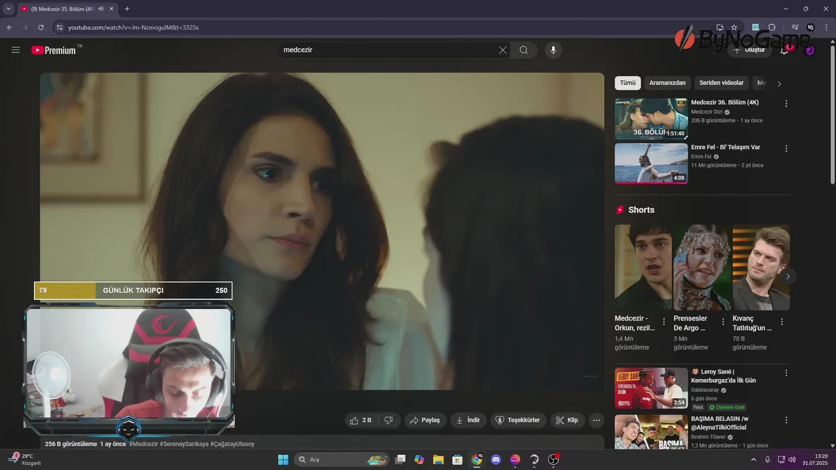Viewport: 836px width, 470px height.
Task: Switch to Medcezir 35. Bölüm browser tab
Action: [67, 8]
